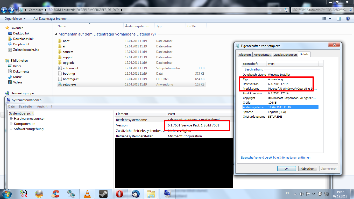Screen dimensions: 354x199
Task: Expand the Komponenten tree node
Action: [x=11, y=124]
